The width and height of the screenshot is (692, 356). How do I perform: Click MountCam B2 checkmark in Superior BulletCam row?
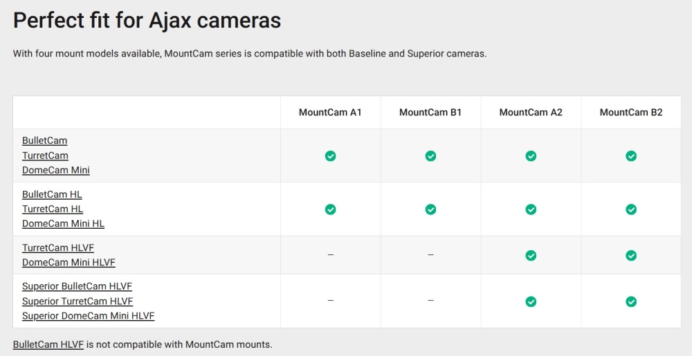631,301
